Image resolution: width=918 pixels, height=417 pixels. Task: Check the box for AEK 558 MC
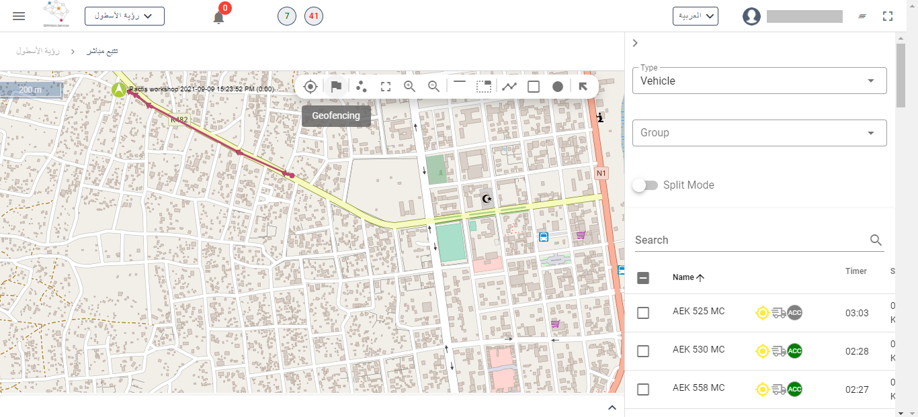point(643,389)
